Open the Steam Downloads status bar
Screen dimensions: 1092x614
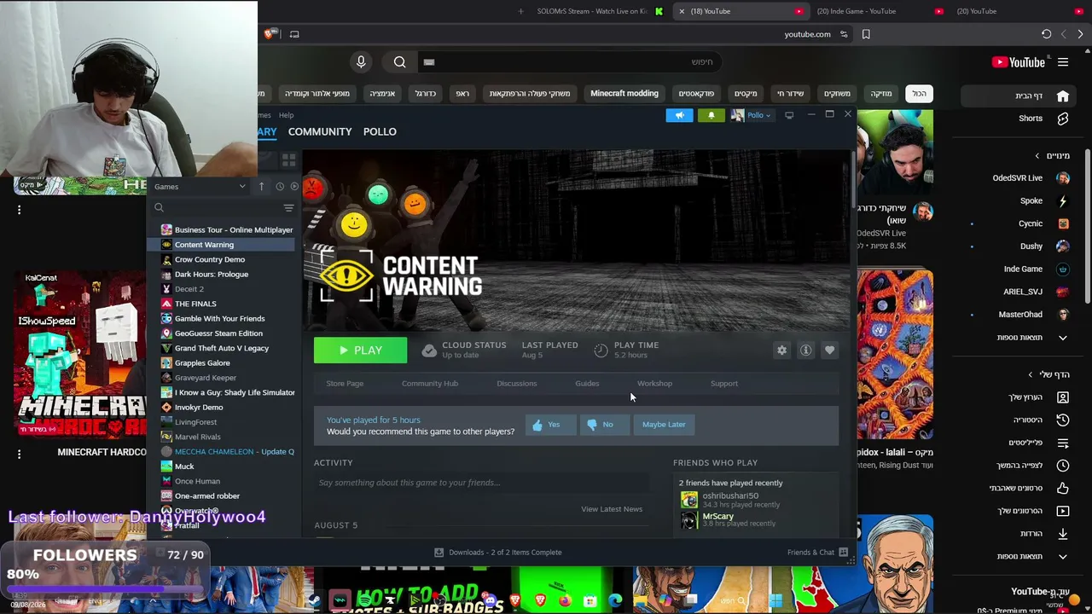[498, 553]
